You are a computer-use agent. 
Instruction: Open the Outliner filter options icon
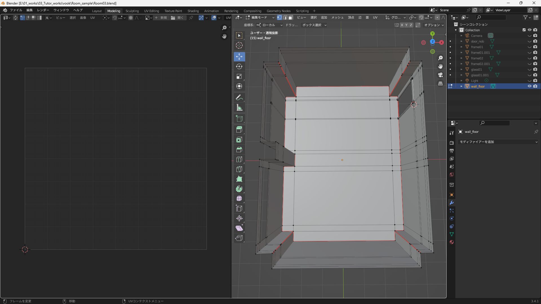tap(526, 17)
